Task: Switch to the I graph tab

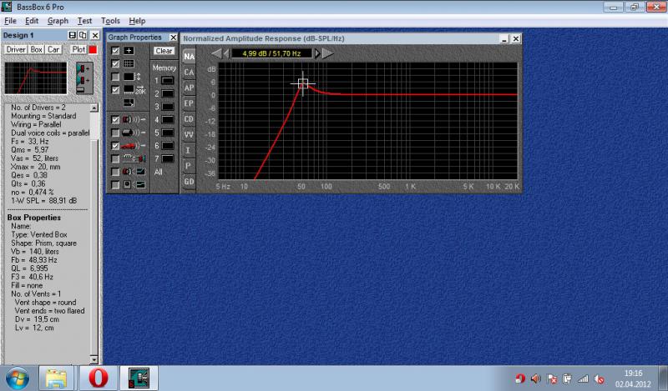Action: 189,150
